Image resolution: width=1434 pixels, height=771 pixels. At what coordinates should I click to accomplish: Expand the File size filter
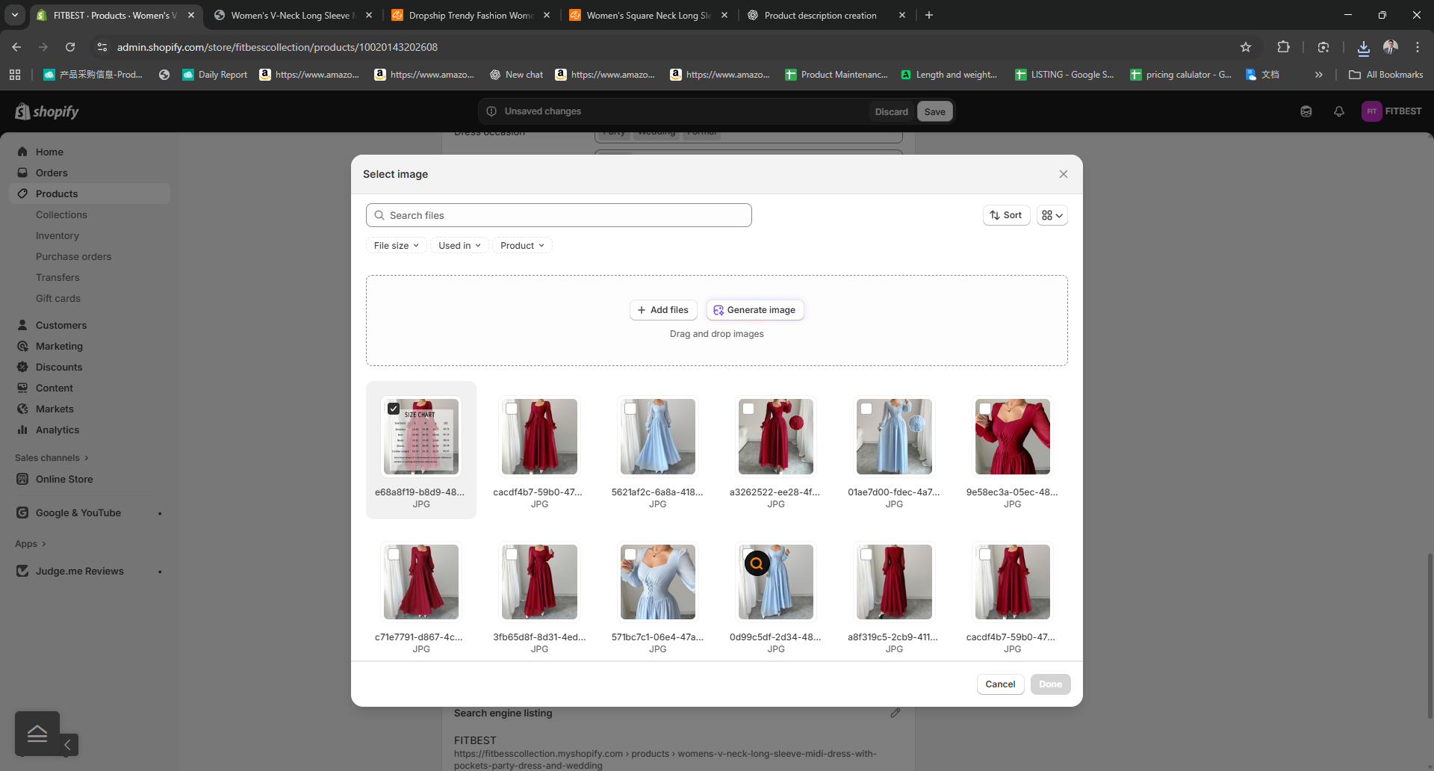(396, 246)
